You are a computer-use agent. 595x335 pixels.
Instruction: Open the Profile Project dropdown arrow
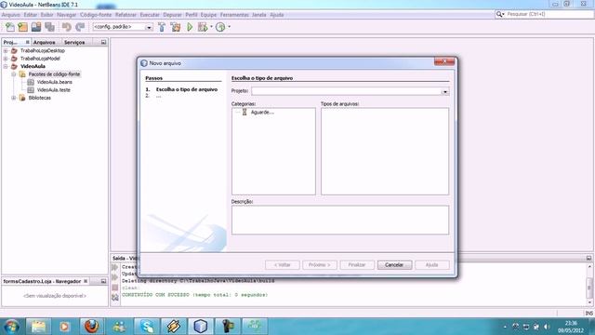coord(230,27)
